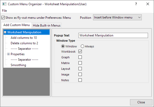Click the Popup Text input field
The height and width of the screenshot is (107, 154).
pyautogui.click(x=113, y=35)
